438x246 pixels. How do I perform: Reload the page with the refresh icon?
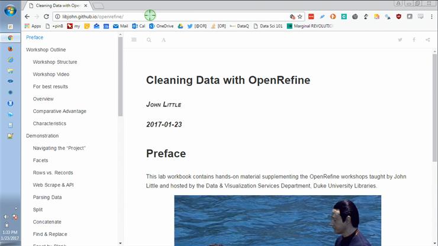click(46, 17)
